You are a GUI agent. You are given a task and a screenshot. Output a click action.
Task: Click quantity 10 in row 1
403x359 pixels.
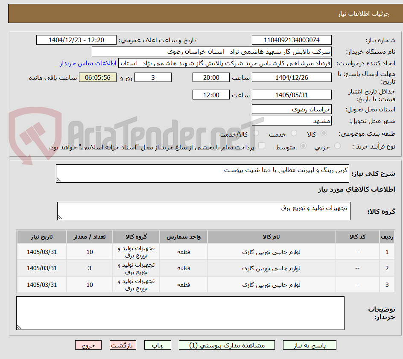(90, 252)
